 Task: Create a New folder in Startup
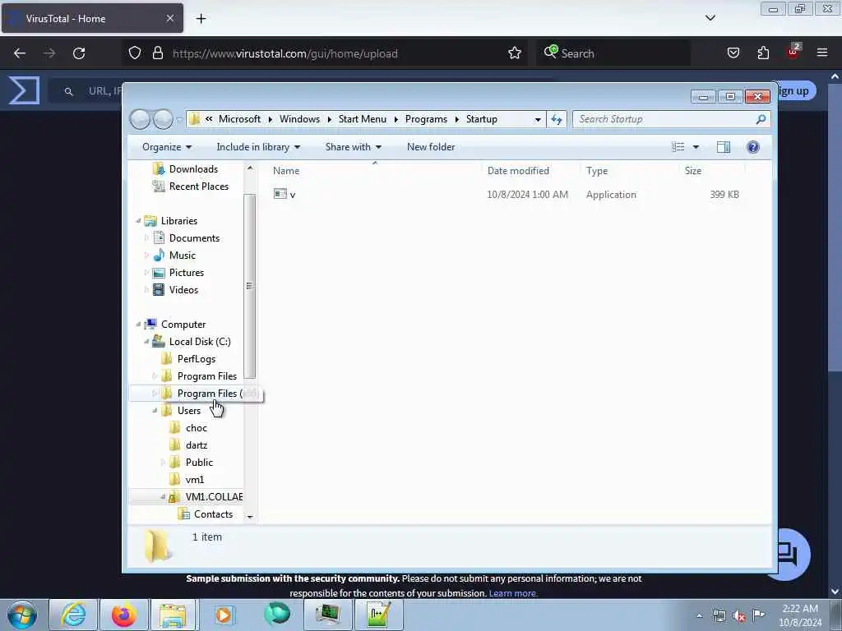click(431, 147)
